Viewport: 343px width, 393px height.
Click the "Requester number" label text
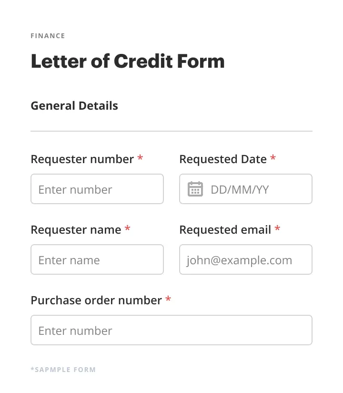click(82, 159)
